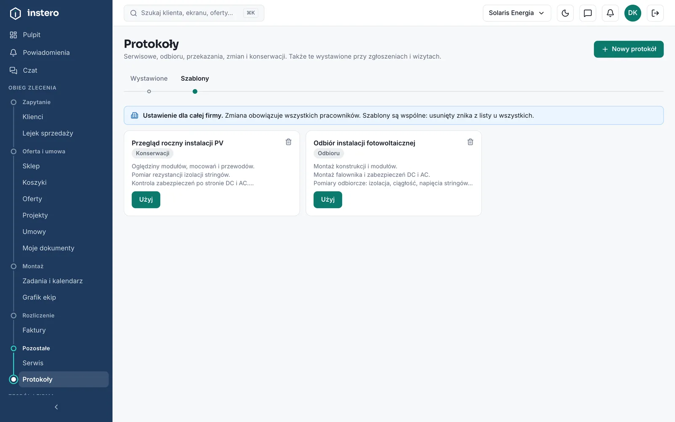
Task: Switch to the Wystawione tab
Action: coord(149,78)
